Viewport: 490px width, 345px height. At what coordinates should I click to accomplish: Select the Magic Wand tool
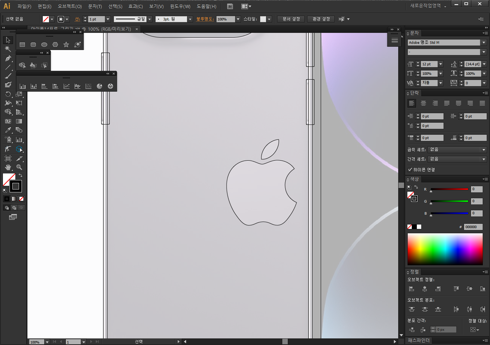pyautogui.click(x=8, y=49)
